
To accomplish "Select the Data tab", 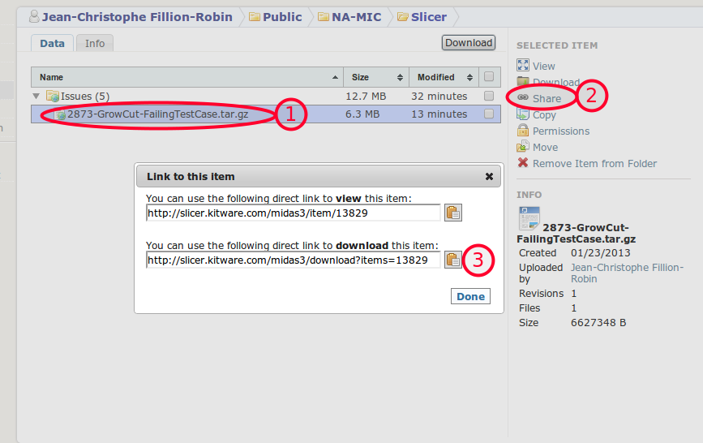I will click(x=52, y=43).
